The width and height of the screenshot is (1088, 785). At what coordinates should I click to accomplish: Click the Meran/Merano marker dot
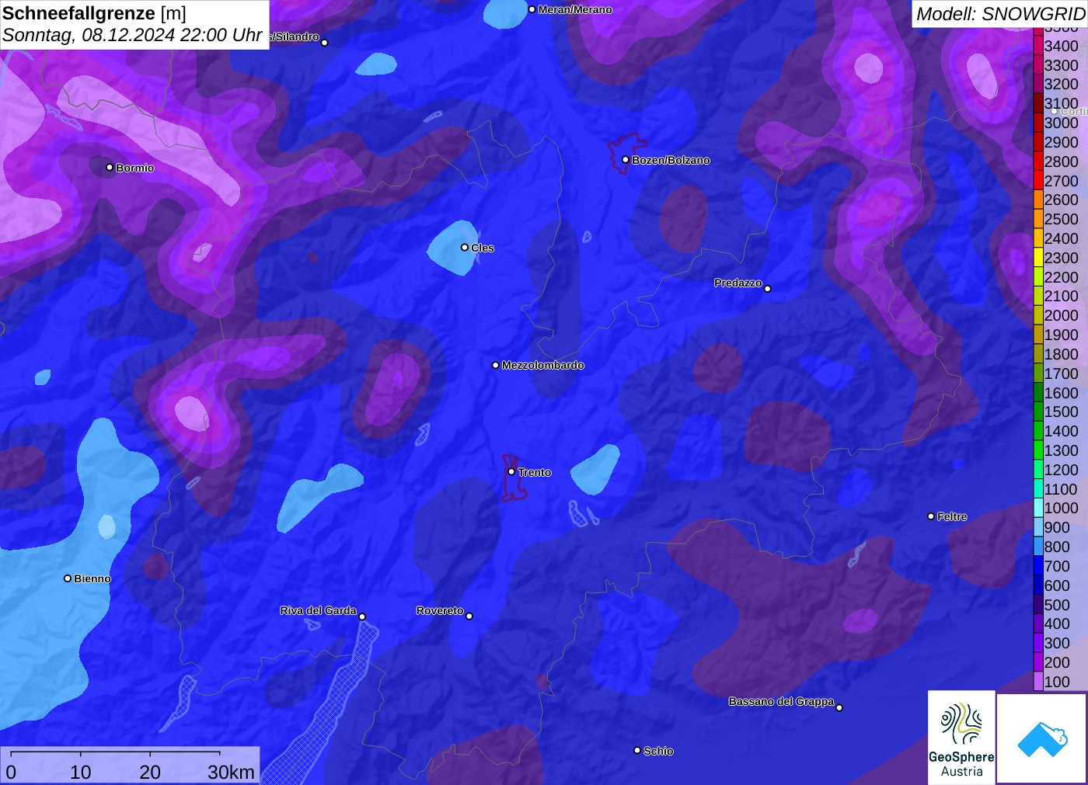(532, 9)
